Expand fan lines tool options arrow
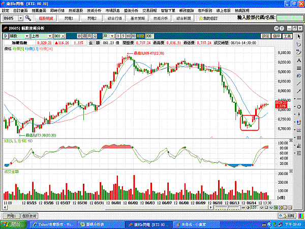This screenshot has height=229, width=305. [295, 146]
